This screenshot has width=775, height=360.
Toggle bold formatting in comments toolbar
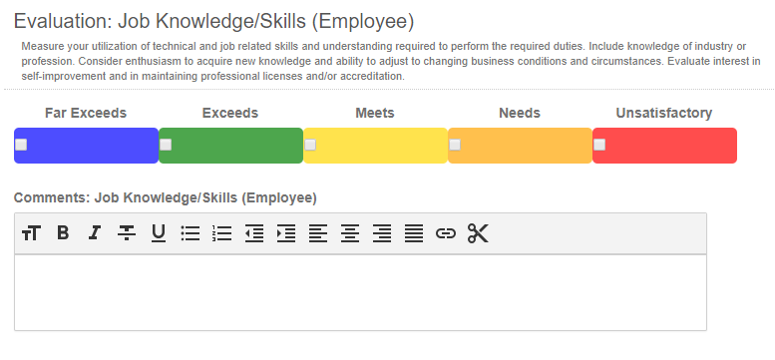(x=63, y=232)
